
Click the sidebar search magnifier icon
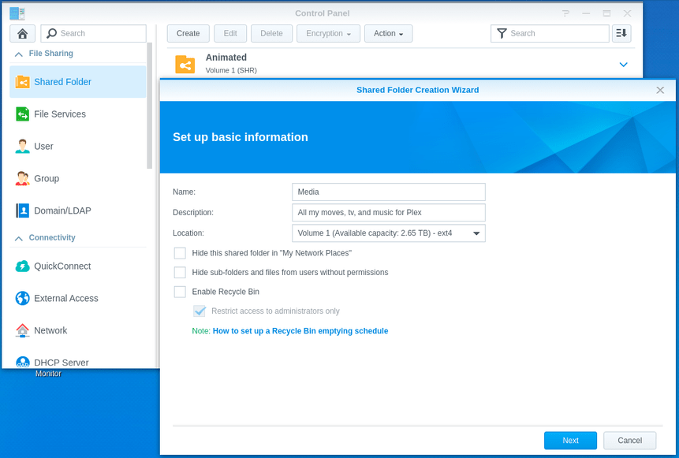[51, 33]
